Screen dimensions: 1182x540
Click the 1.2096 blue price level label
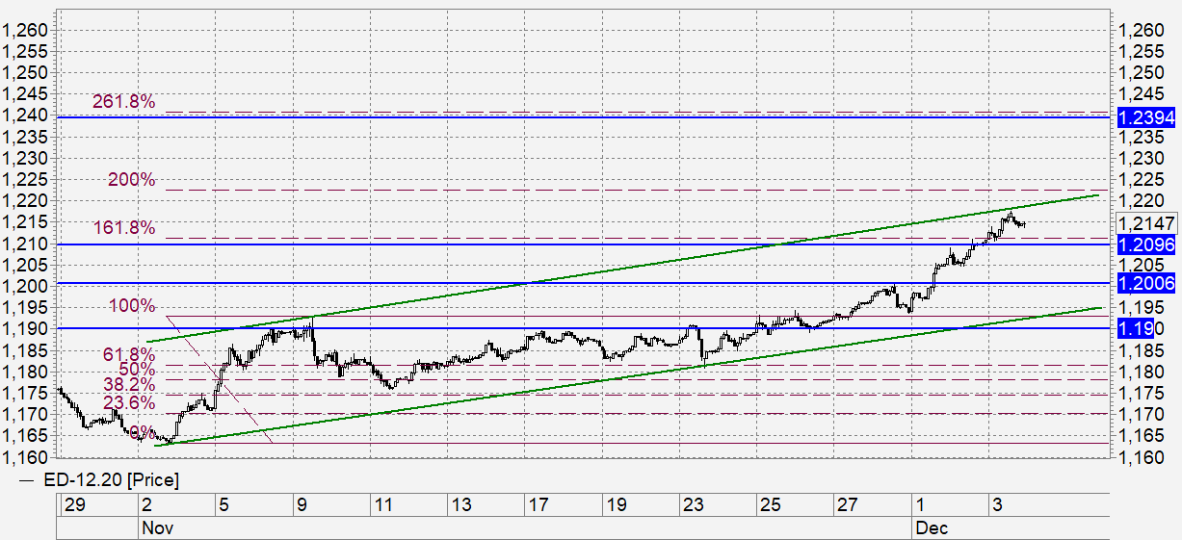(x=1145, y=244)
